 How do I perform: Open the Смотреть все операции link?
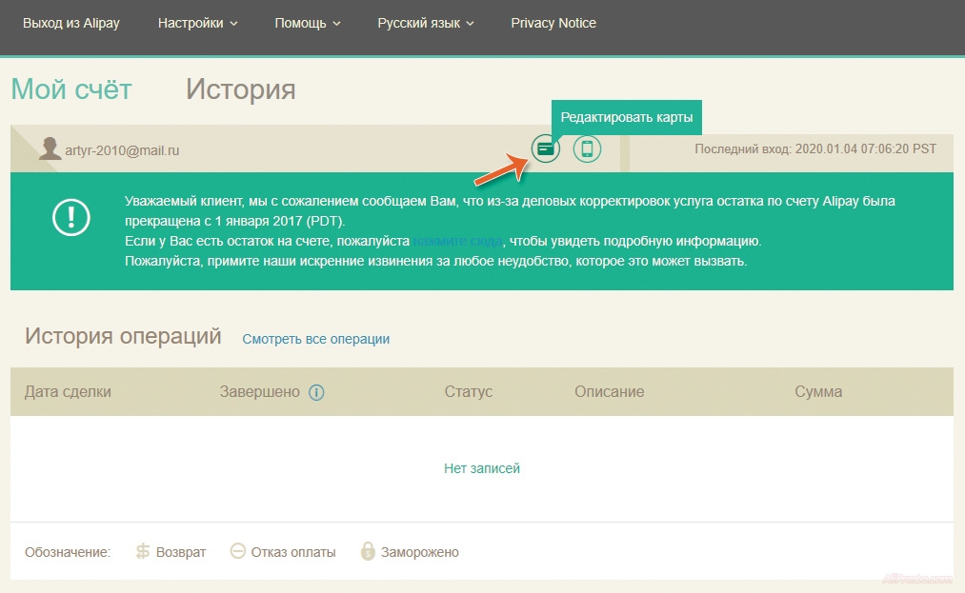[x=315, y=339]
